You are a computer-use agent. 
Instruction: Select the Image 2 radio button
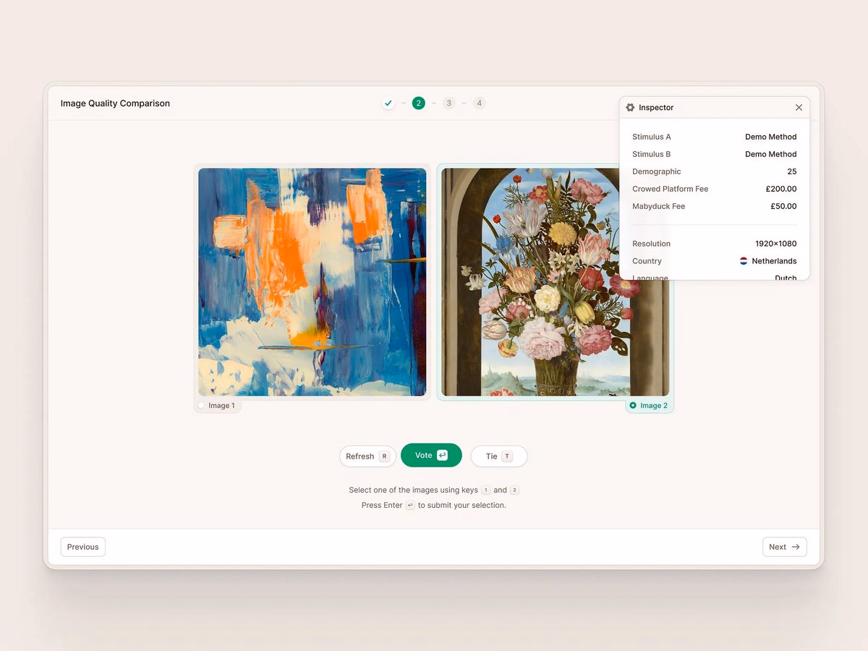633,406
